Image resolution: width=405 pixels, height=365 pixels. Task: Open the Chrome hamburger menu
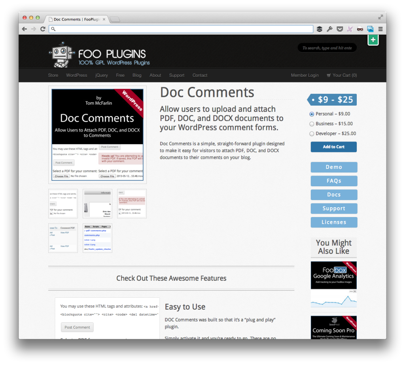[380, 29]
